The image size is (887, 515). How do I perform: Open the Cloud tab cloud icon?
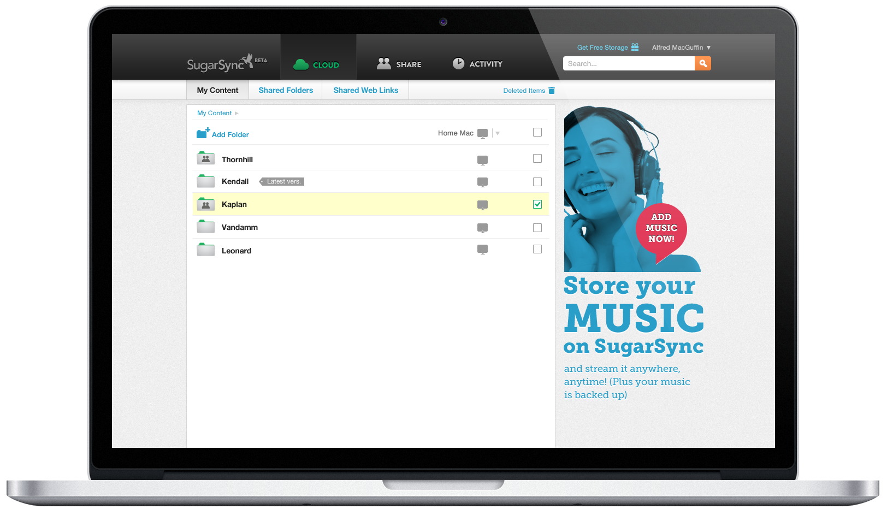[x=301, y=64]
